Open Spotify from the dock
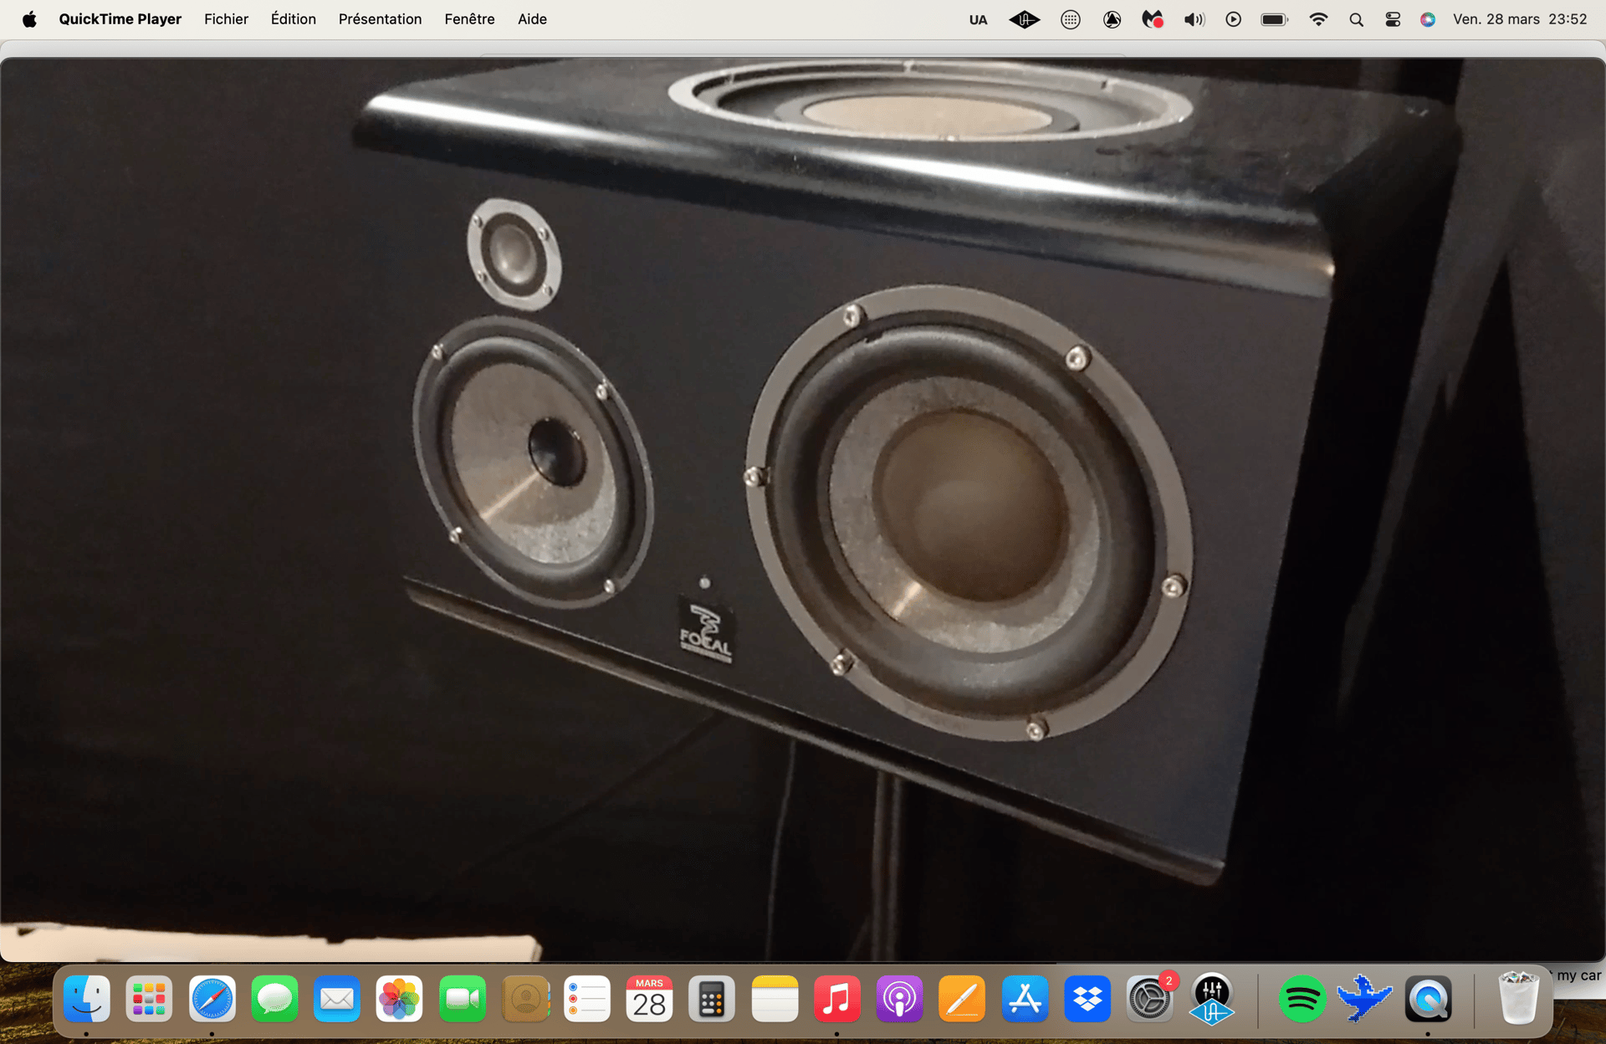Viewport: 1606px width, 1044px height. [1302, 999]
